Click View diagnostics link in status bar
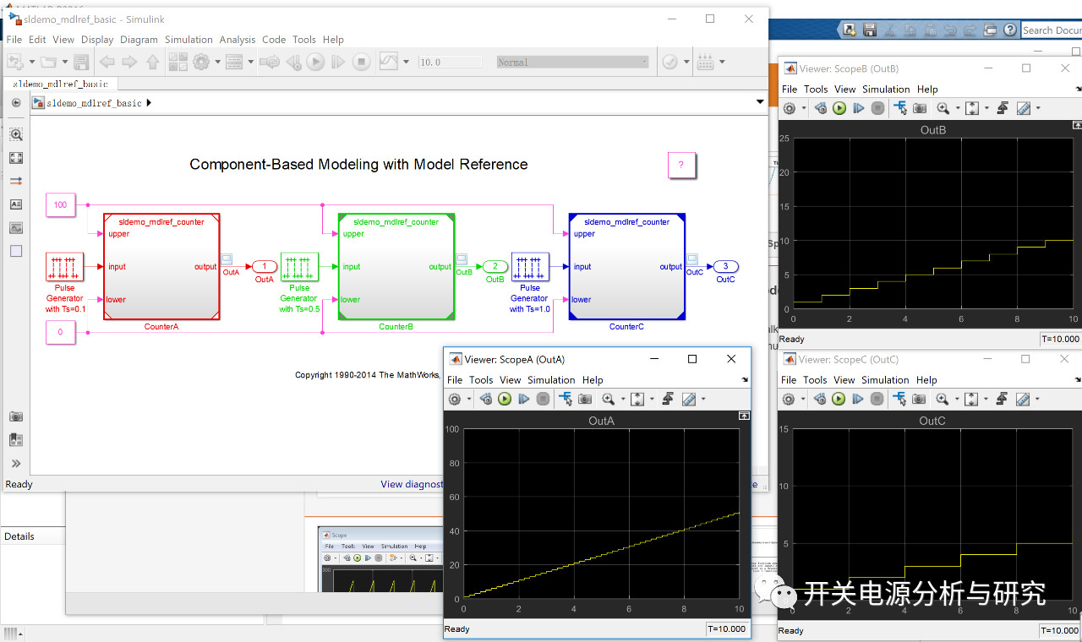 (x=412, y=484)
